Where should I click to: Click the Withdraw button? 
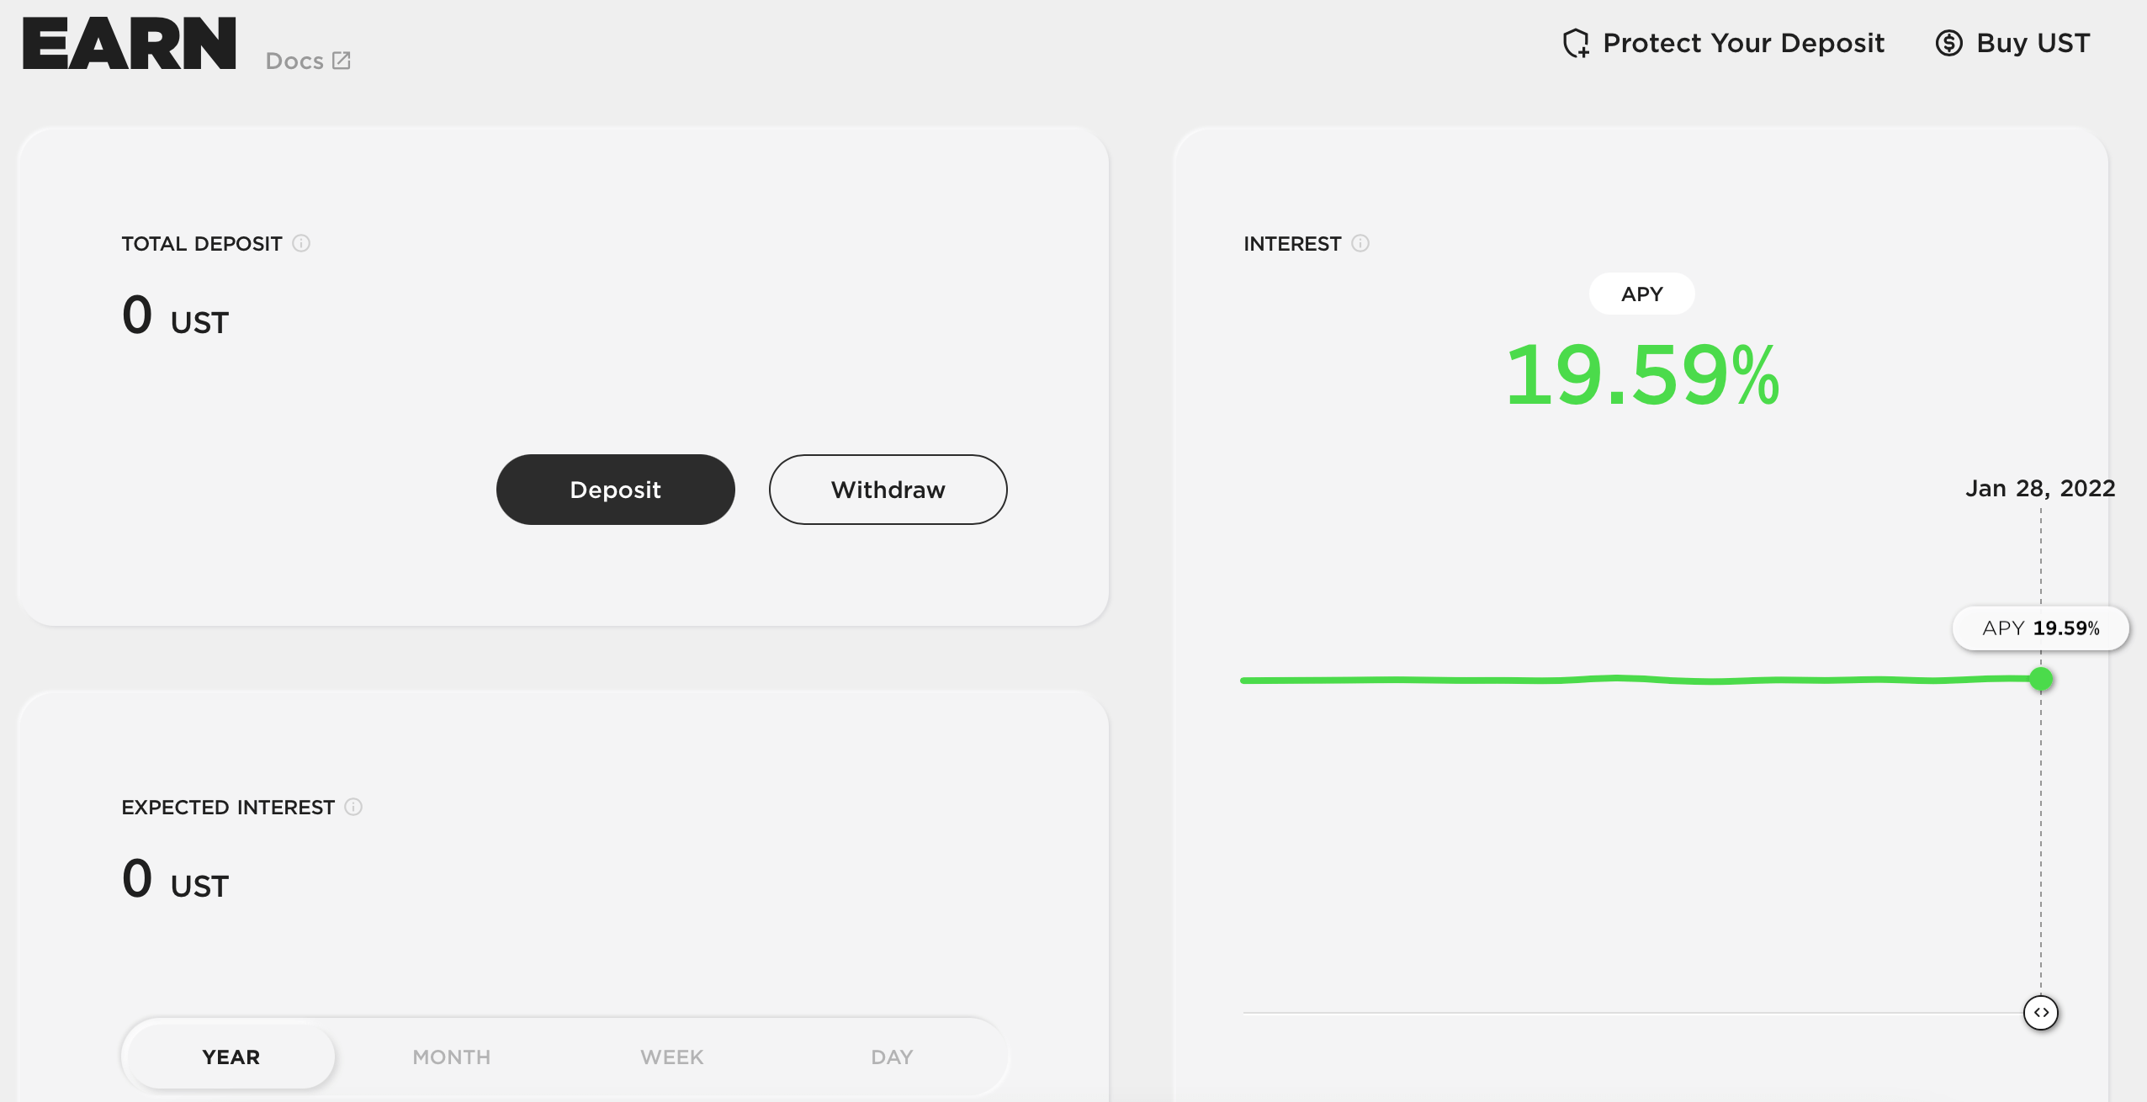887,489
